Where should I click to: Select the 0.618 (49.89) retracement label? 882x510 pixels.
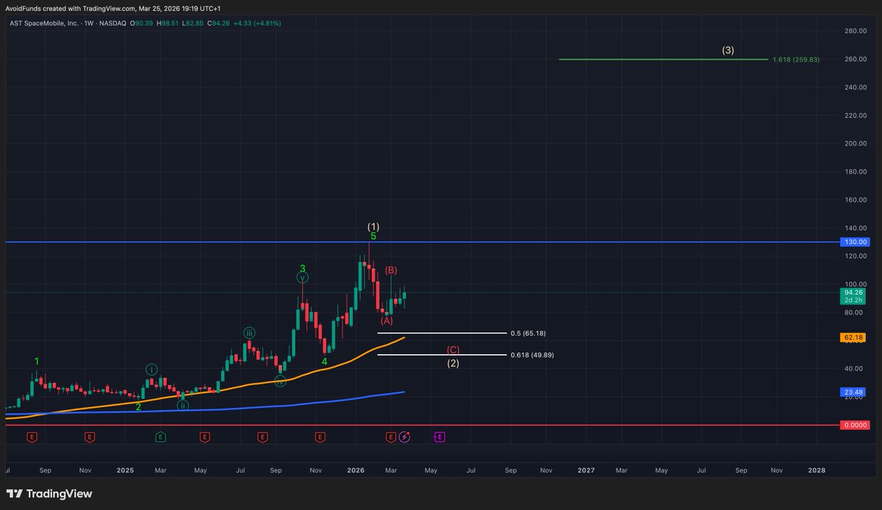(x=533, y=355)
